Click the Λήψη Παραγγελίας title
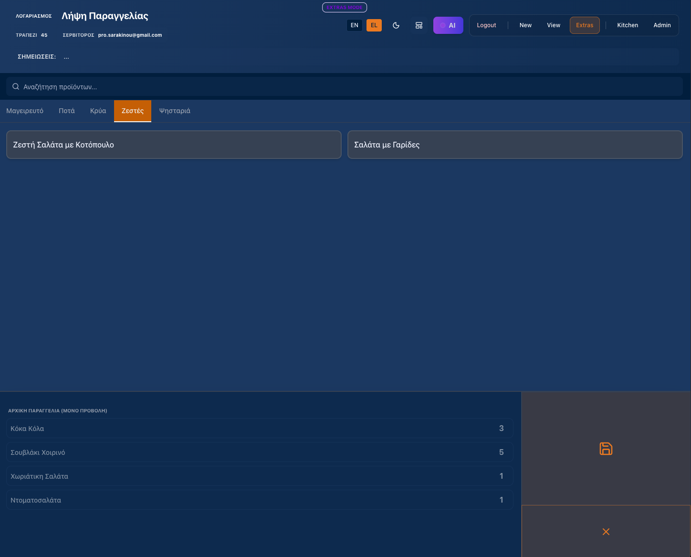The width and height of the screenshot is (691, 557). 105,16
